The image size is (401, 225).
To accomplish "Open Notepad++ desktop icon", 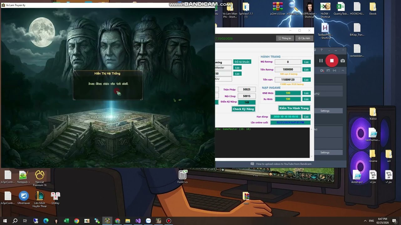I will [23, 177].
